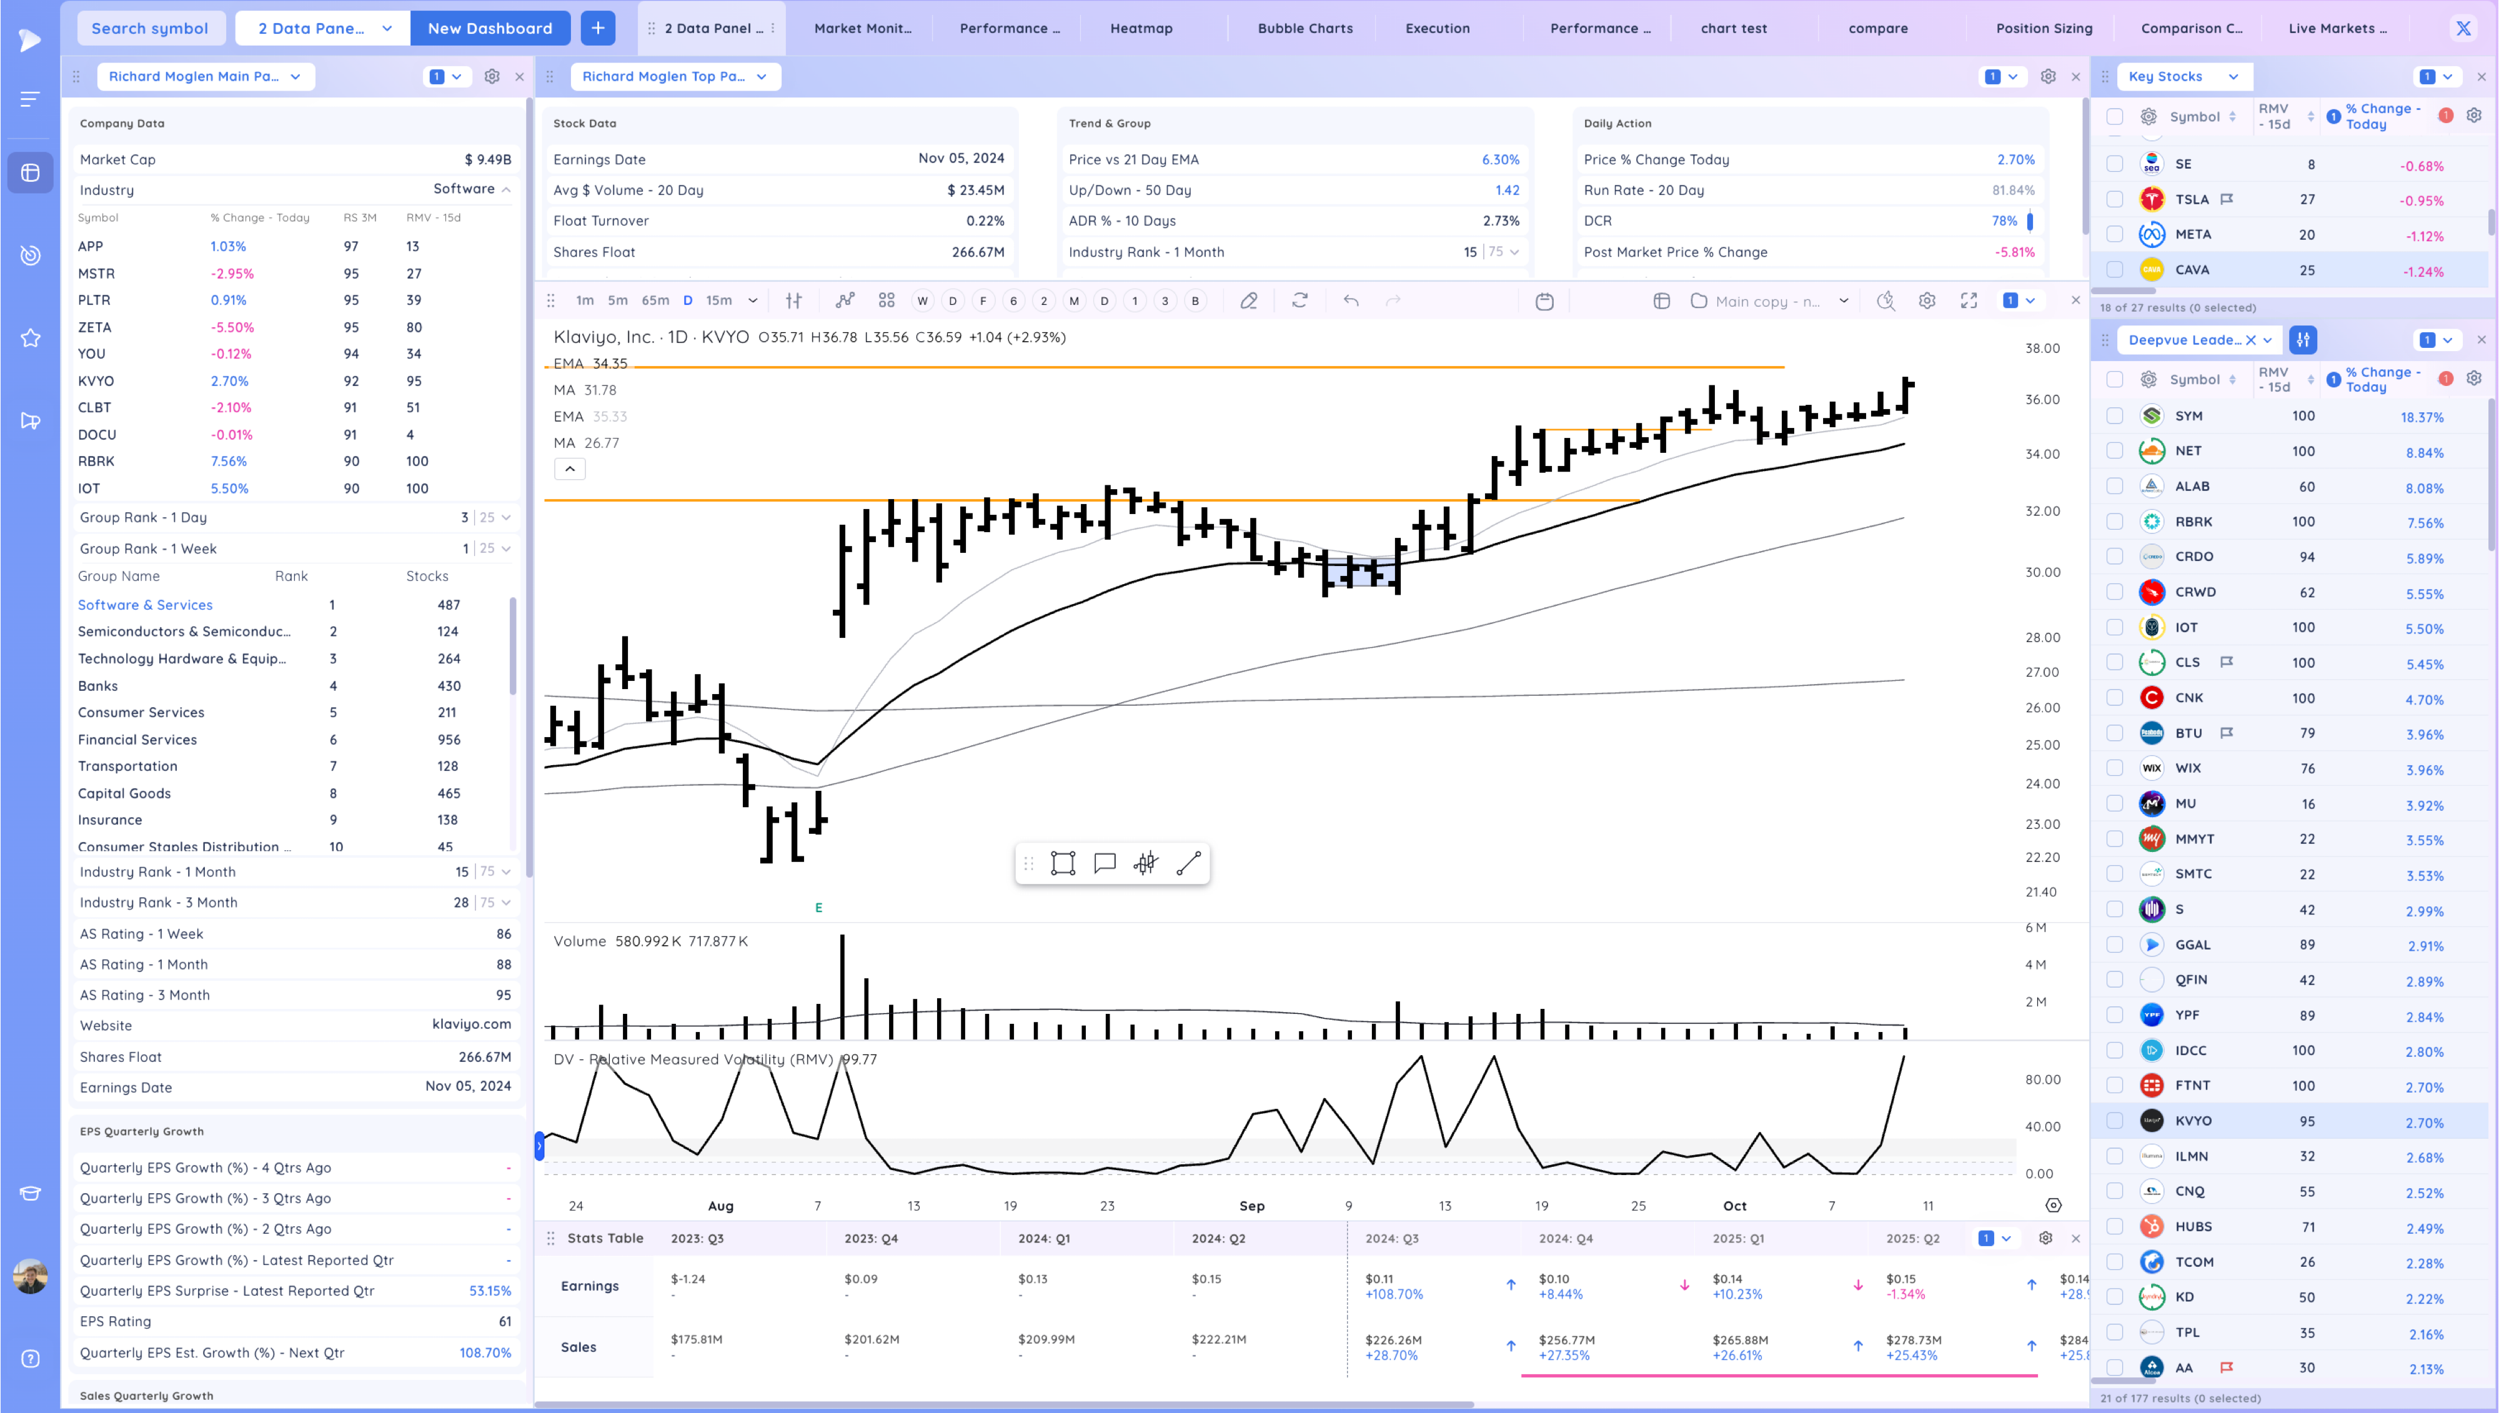Enter fullscreen chart mode
The height and width of the screenshot is (1413, 2499).
point(1968,301)
